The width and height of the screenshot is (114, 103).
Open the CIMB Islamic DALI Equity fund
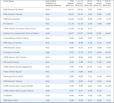pos(15,57)
